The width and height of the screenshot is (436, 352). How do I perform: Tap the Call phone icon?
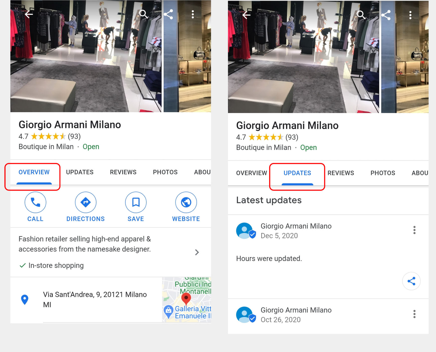tap(35, 202)
